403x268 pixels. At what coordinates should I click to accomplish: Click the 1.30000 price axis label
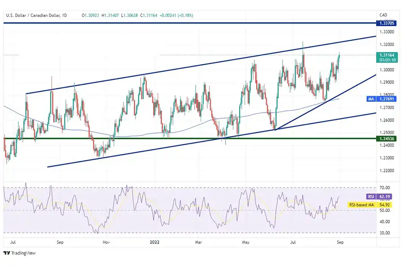pyautogui.click(x=387, y=70)
